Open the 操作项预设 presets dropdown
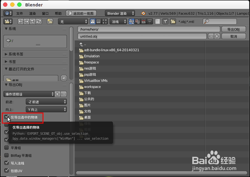 pos(29,94)
